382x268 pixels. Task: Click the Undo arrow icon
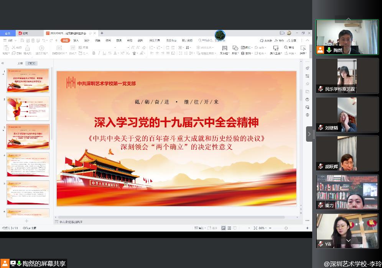pos(44,40)
